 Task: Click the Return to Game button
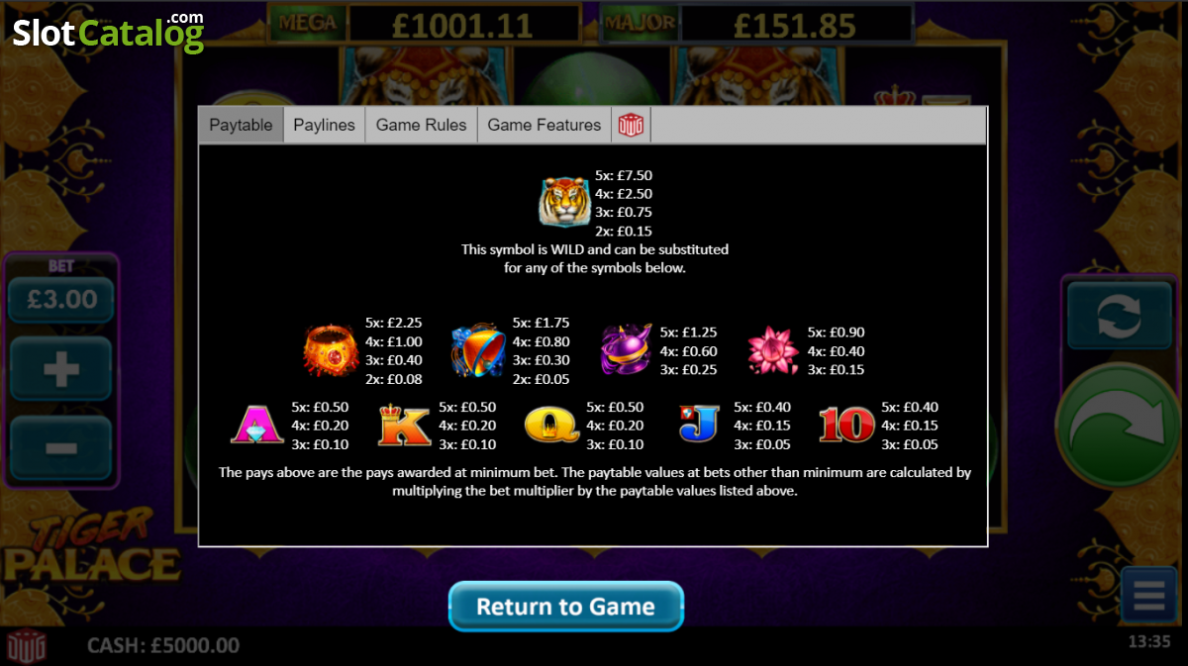(x=566, y=606)
